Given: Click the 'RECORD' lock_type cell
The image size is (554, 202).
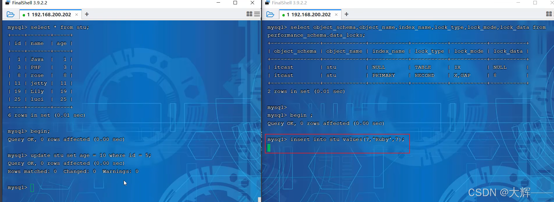Looking at the screenshot, I should [424, 75].
